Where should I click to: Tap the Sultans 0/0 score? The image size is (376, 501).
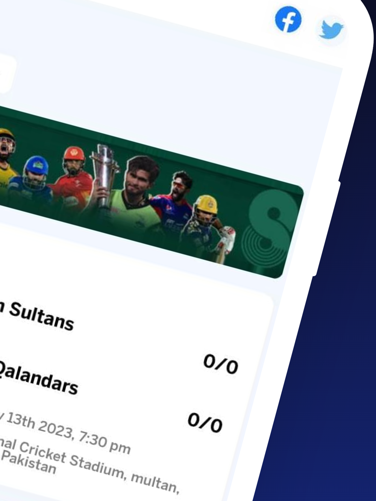click(221, 364)
